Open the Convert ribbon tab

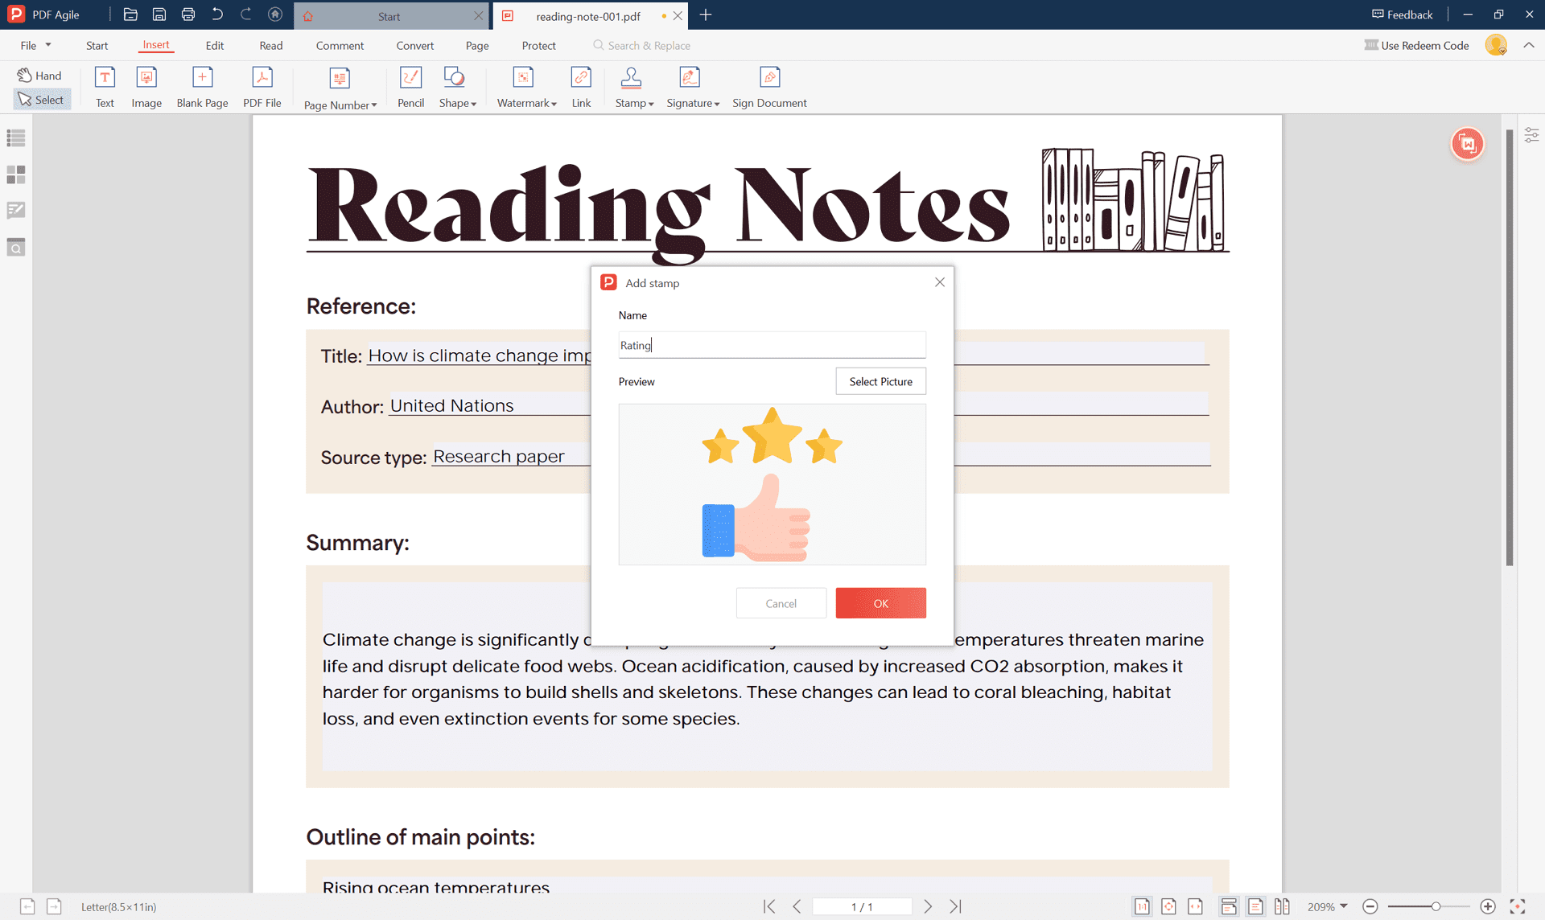(414, 45)
